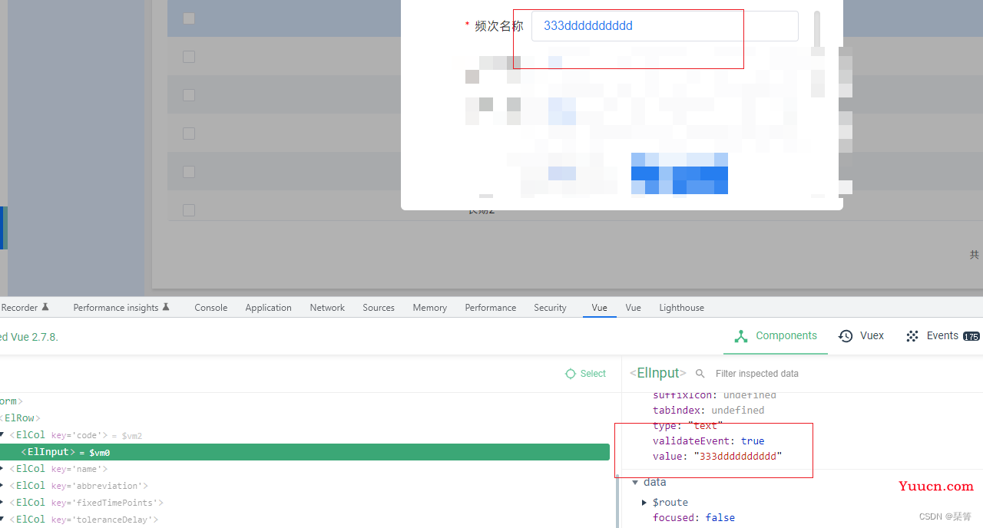Click the Events count badge 175

pos(971,336)
